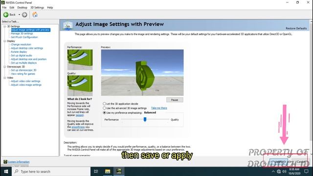Click the System Information icon
Screen dimensions: 313x176
tap(5, 162)
